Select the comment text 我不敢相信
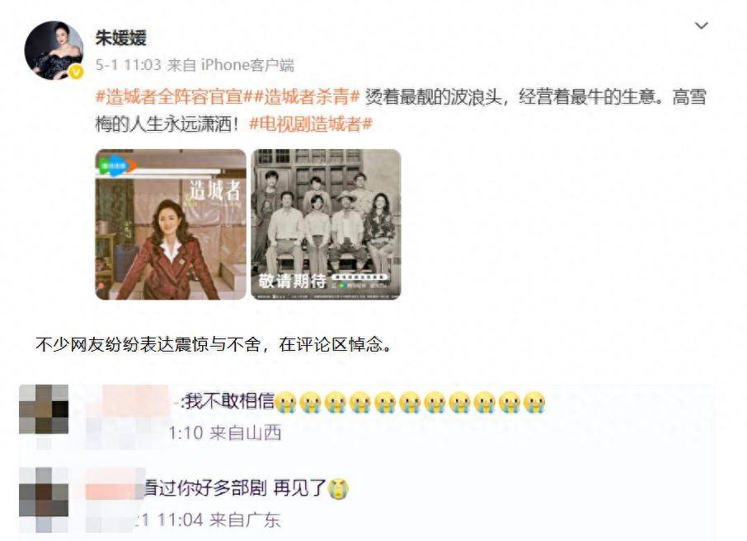Screen dimensions: 747x541 click(230, 401)
